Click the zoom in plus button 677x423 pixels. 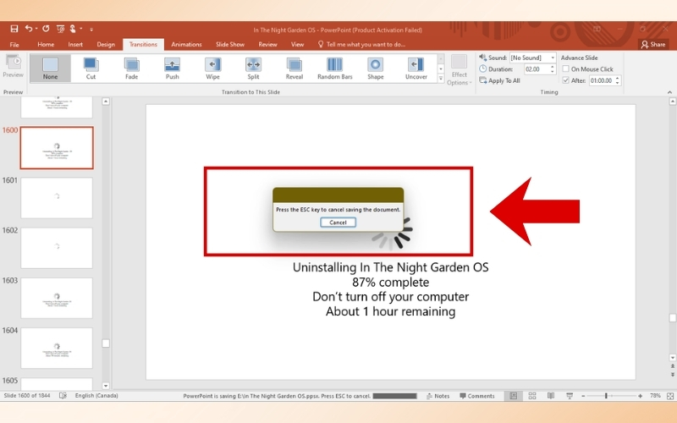tap(640, 396)
